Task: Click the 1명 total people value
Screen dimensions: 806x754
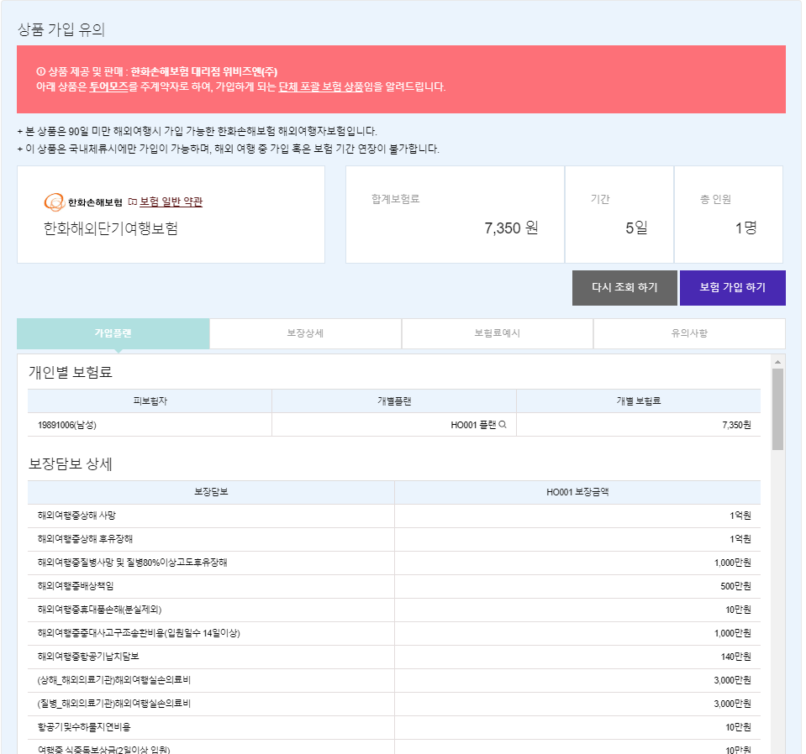Action: point(745,228)
